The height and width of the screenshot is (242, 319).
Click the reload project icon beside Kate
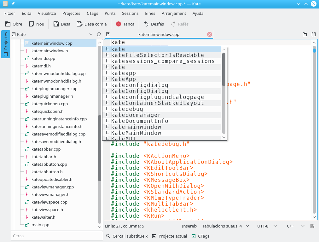[x=99, y=34]
